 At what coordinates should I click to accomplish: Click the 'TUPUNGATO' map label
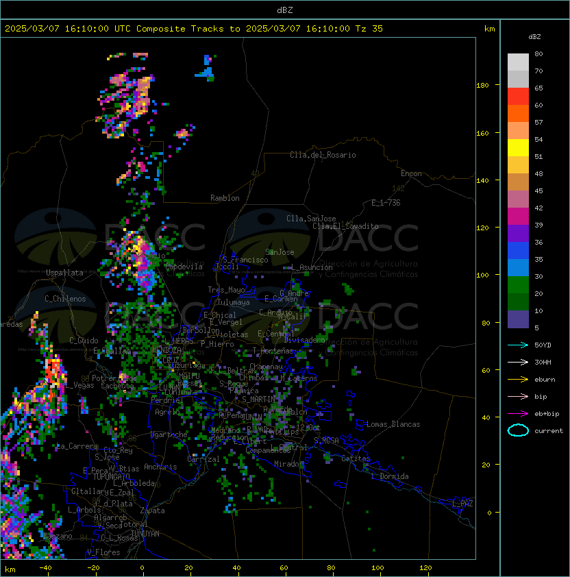(111, 477)
